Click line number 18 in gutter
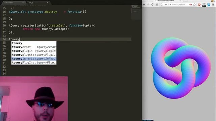This screenshot has width=216, height=121. tap(4, 18)
